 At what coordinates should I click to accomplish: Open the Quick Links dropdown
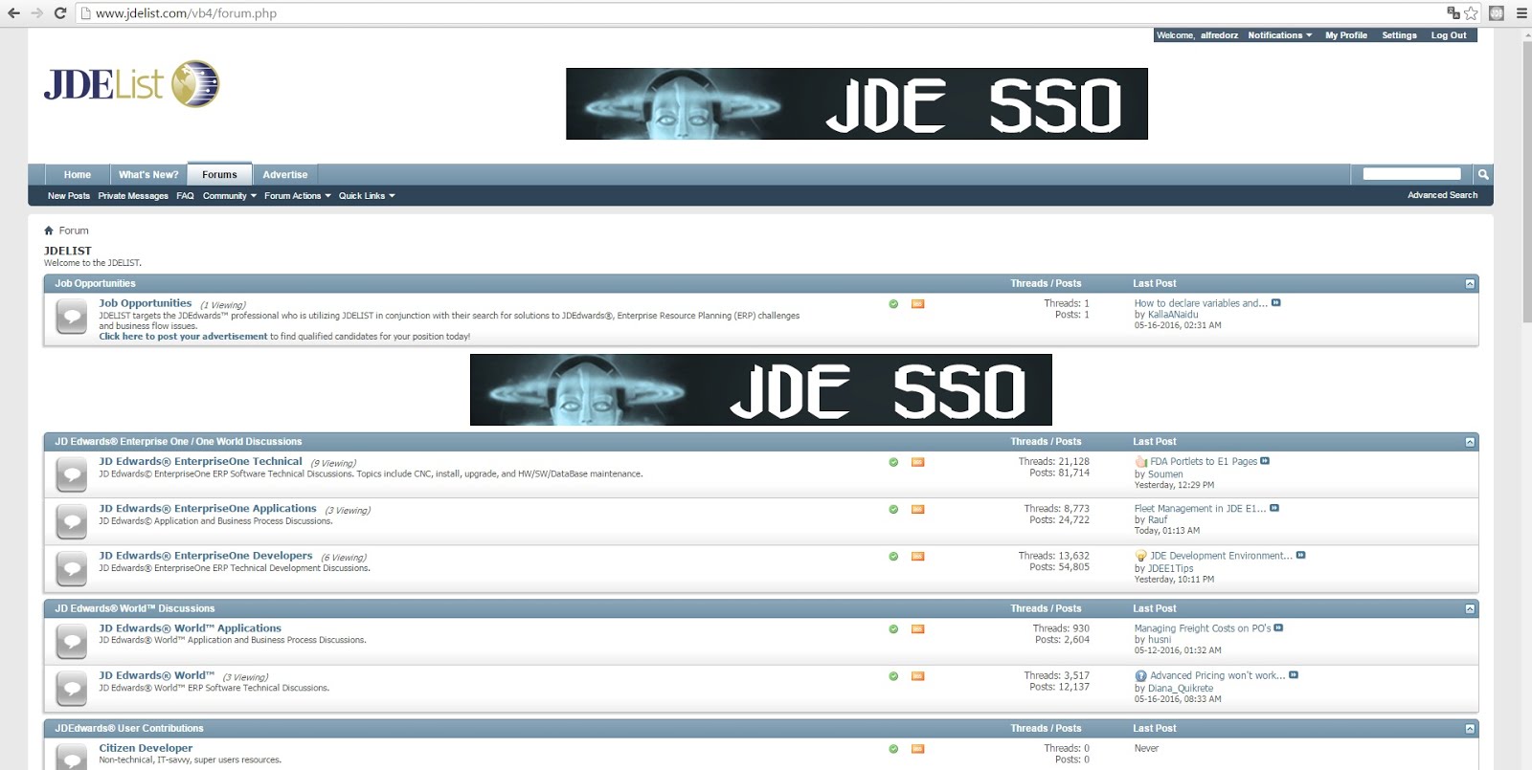pyautogui.click(x=367, y=196)
